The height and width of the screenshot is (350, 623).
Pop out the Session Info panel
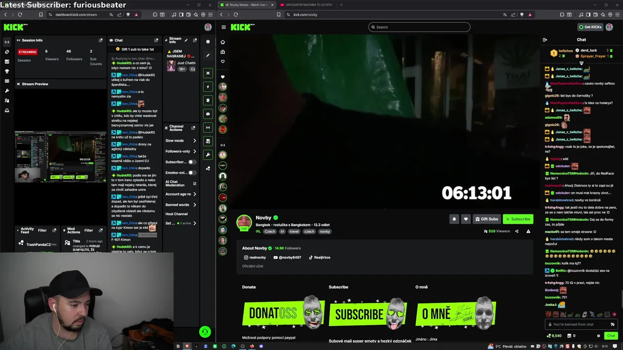pos(101,40)
